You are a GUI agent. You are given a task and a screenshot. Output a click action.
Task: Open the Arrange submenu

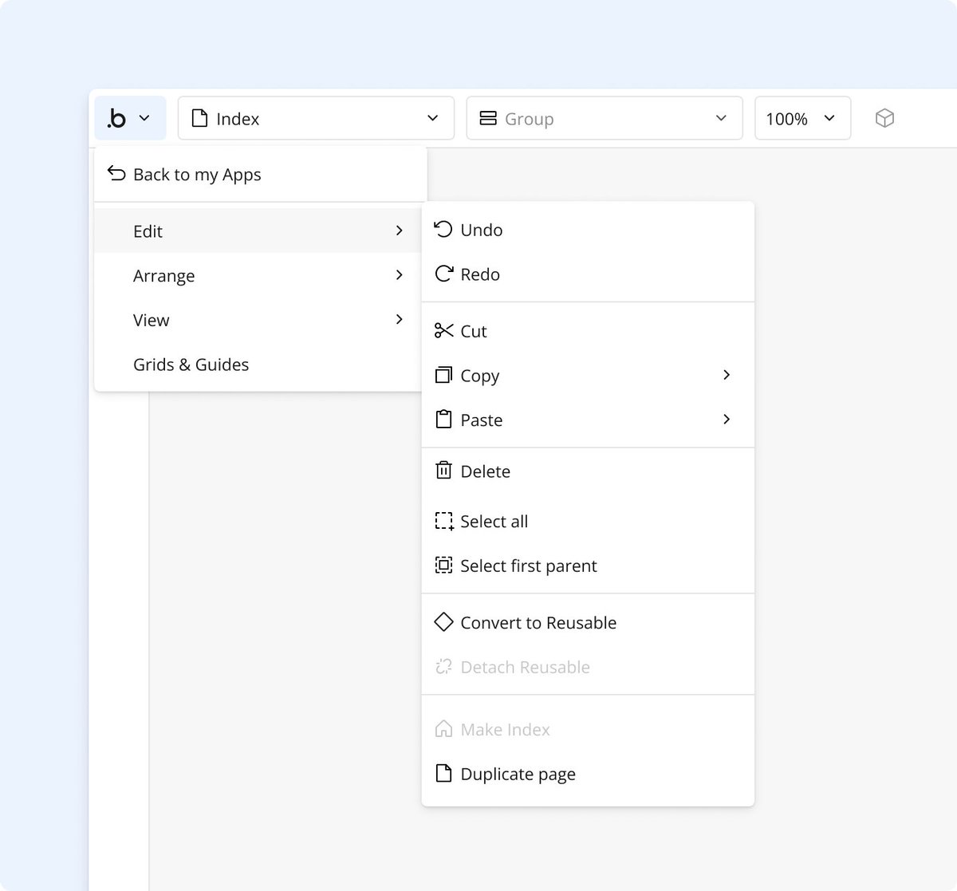point(258,275)
